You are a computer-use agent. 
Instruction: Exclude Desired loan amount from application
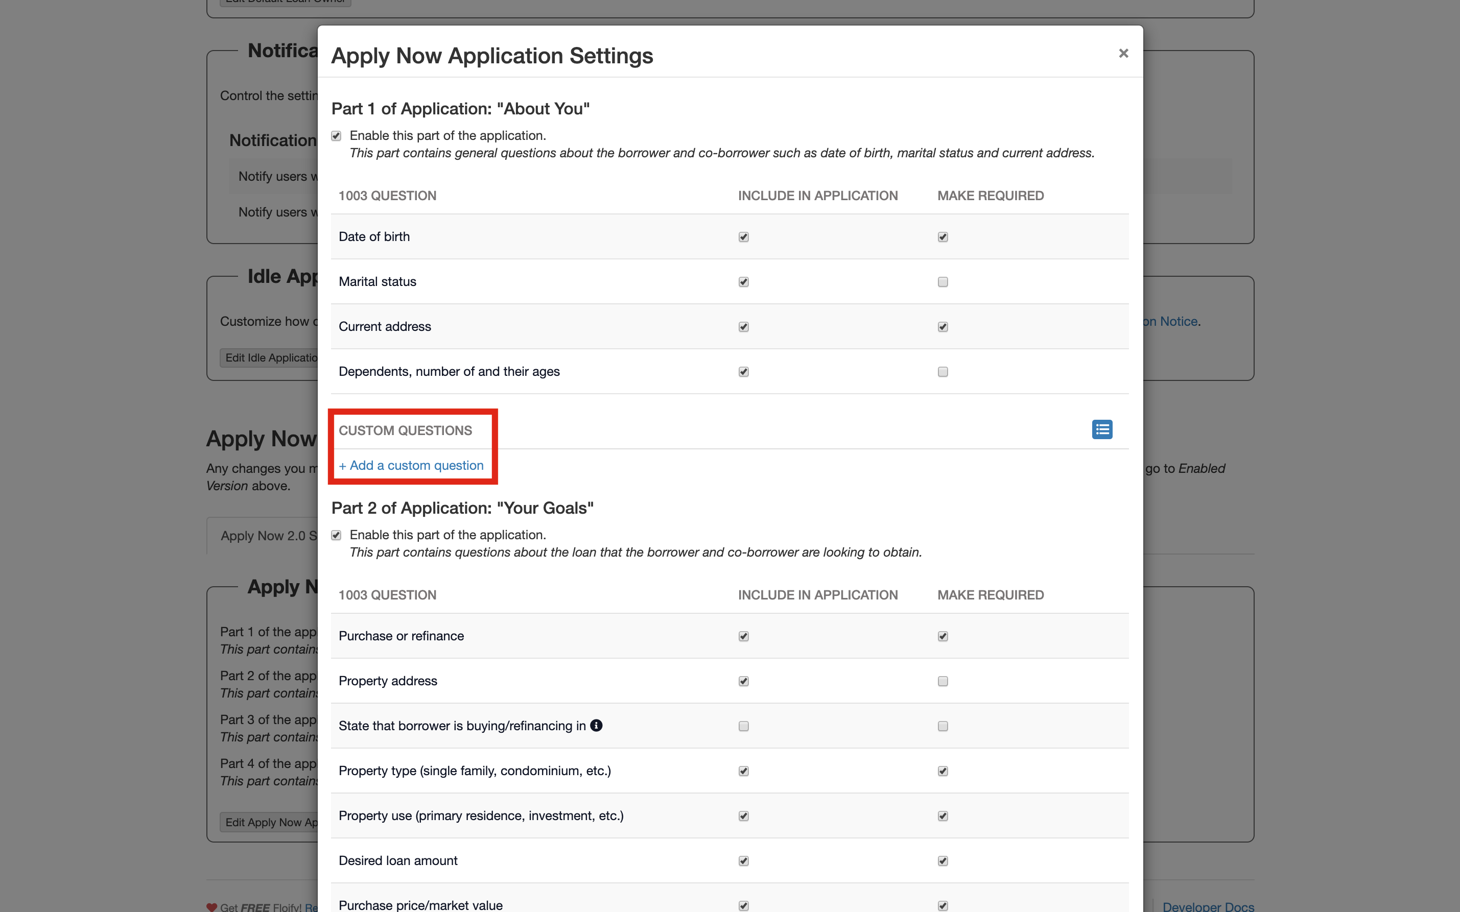click(743, 861)
